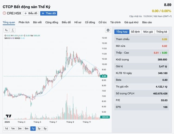Open the Mức giá panel tab
This screenshot has width=174, height=134.
click(148, 32)
